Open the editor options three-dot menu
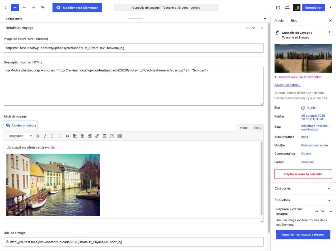Viewport: 336px width, 251px height. tap(330, 8)
